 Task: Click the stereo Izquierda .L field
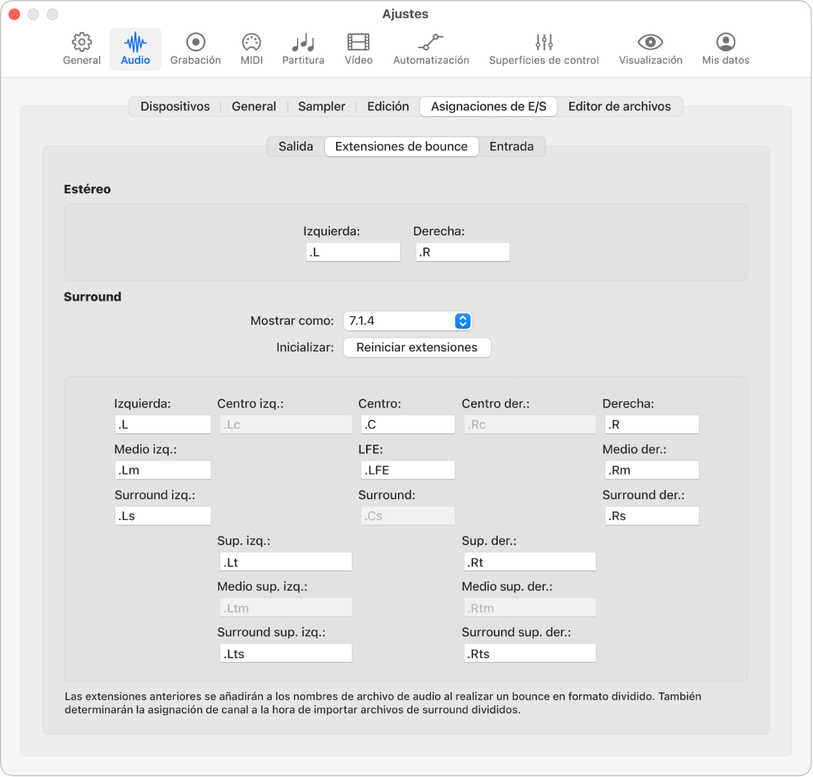[x=353, y=252]
